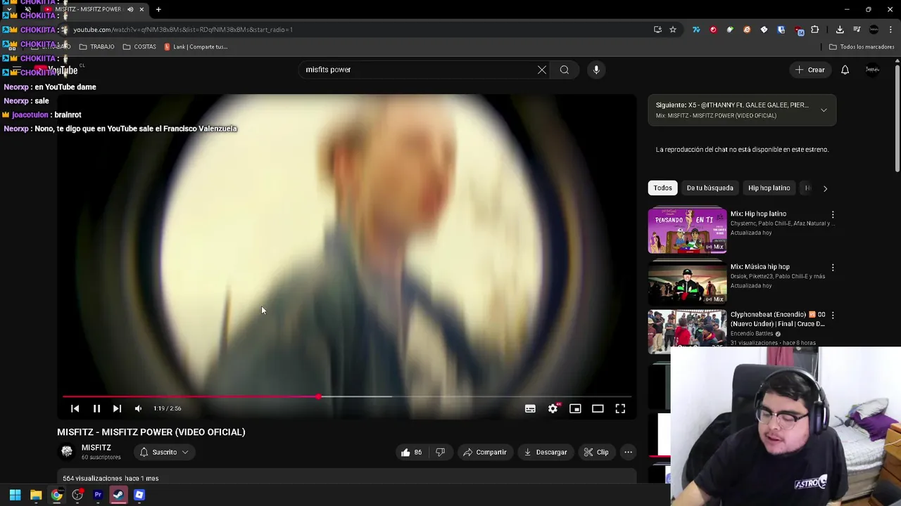Mute the video player volume icon

138,408
